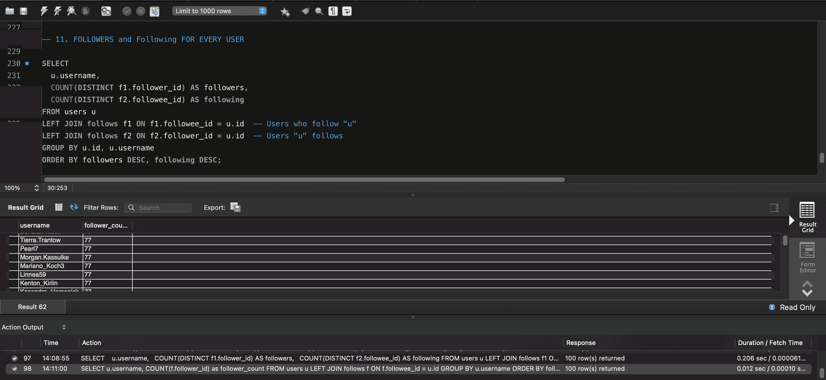826x380 pixels.
Task: Open a SQL script file icon
Action: [9, 11]
